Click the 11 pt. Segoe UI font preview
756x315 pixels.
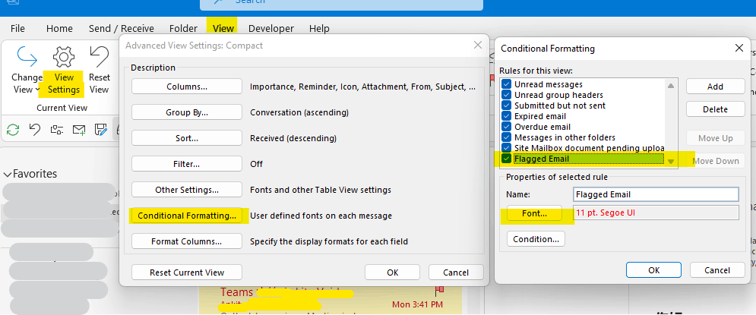coord(656,213)
